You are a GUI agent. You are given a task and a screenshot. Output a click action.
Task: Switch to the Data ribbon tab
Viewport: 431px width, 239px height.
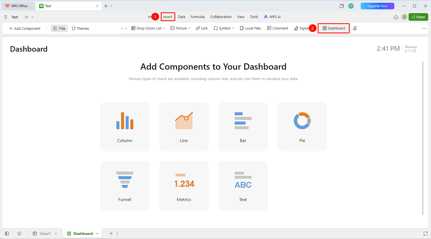[181, 17]
